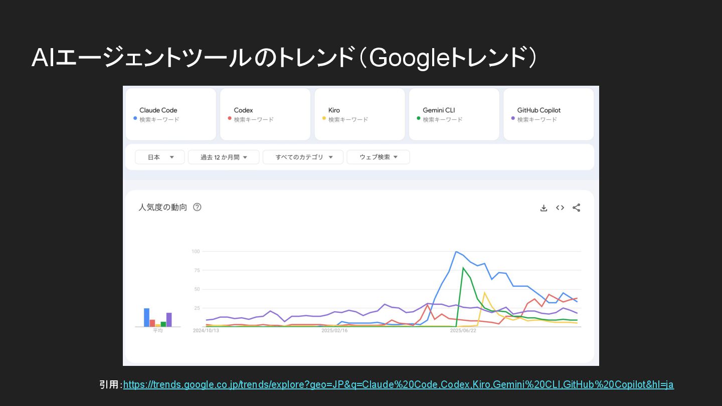Image resolution: width=722 pixels, height=406 pixels.
Task: Select the Gemini CLI search term card
Action: point(454,114)
